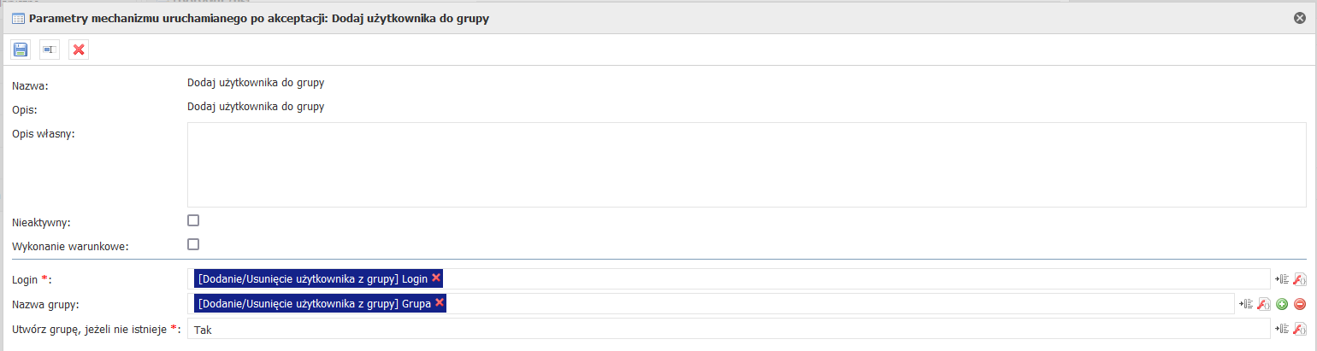Remove the Login tag from Login field
1317x351 pixels.
tap(436, 278)
